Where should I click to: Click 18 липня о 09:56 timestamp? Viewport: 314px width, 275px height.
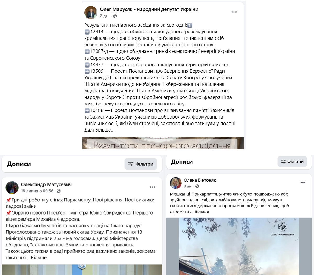37,191
